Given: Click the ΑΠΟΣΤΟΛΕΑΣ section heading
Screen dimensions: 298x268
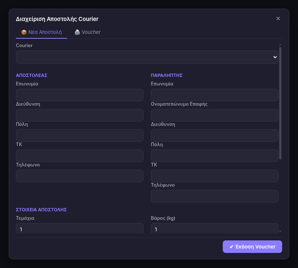Looking at the screenshot, I should click(32, 75).
